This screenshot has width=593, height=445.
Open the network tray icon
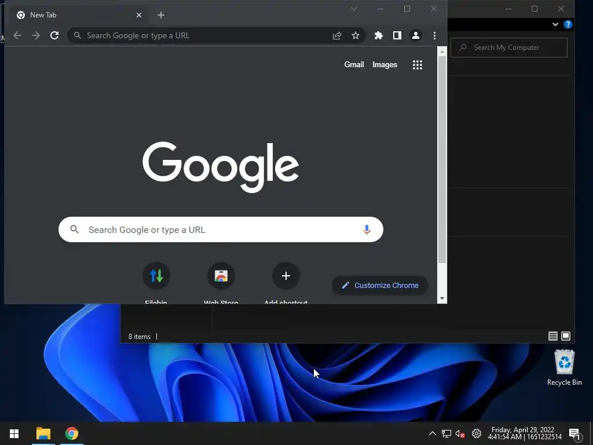[446, 433]
